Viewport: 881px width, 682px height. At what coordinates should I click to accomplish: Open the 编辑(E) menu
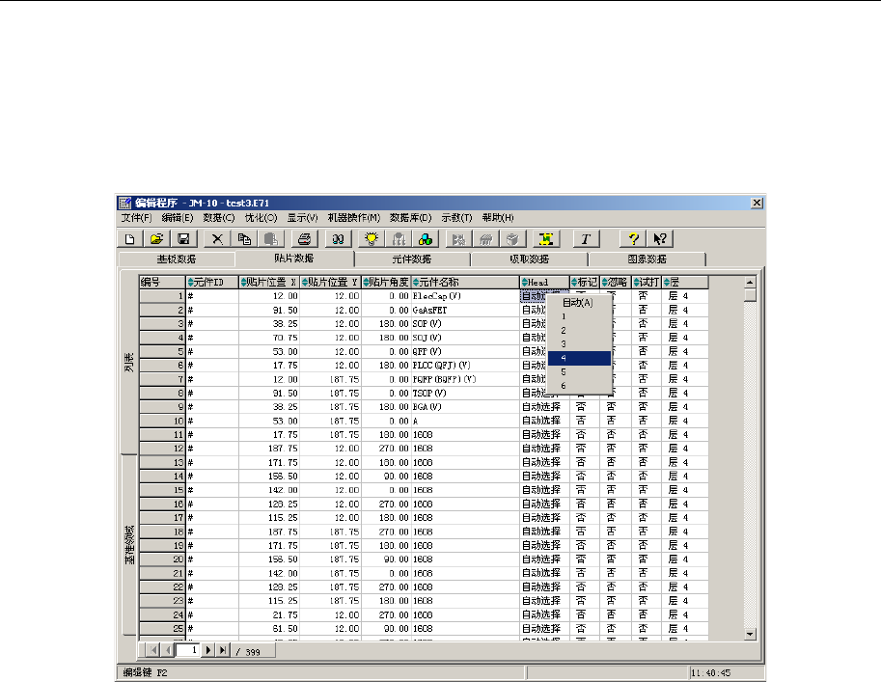pos(178,217)
